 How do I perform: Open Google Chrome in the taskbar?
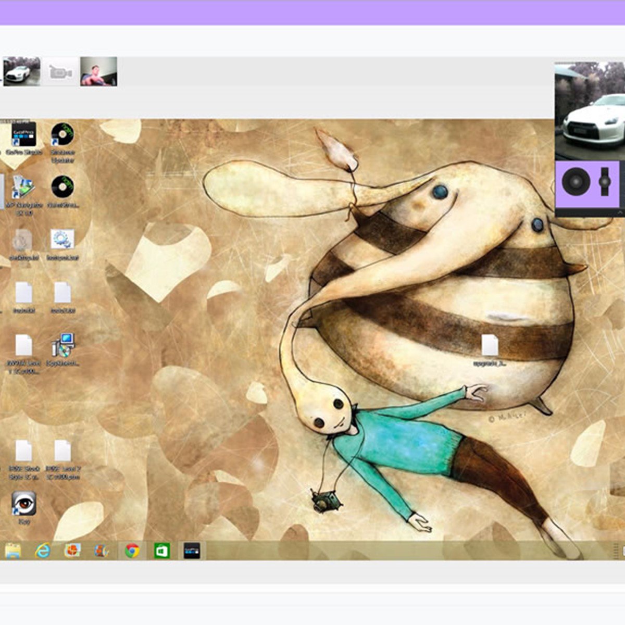(x=132, y=551)
